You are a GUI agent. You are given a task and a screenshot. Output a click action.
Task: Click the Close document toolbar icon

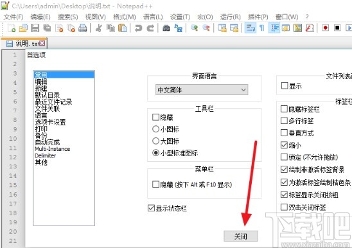[59, 28]
